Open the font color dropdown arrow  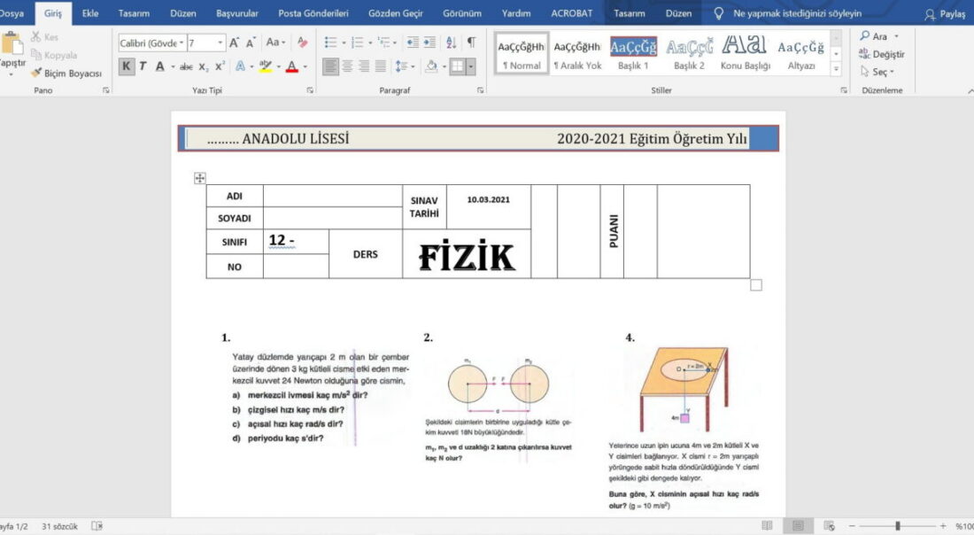[x=305, y=66]
